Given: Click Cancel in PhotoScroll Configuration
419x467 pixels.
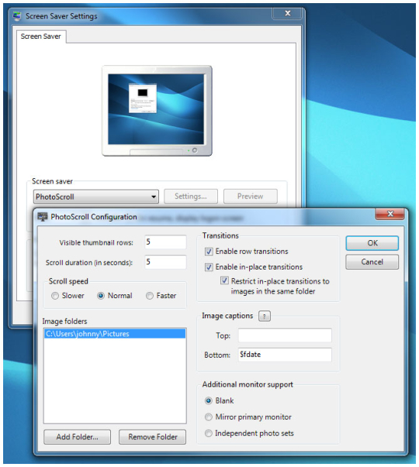Looking at the screenshot, I should coord(372,262).
